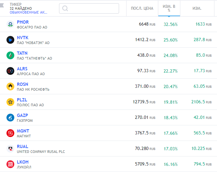Click the ТИКЕР column header label
The height and width of the screenshot is (172, 217).
click(16, 5)
